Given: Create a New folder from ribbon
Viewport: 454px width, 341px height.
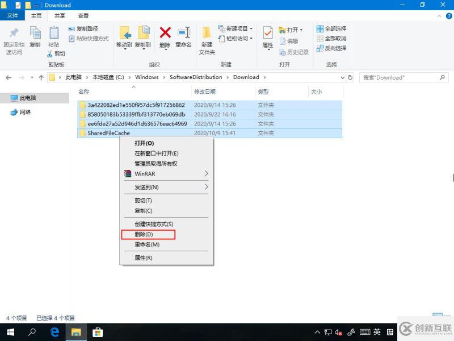Looking at the screenshot, I should pos(207,40).
